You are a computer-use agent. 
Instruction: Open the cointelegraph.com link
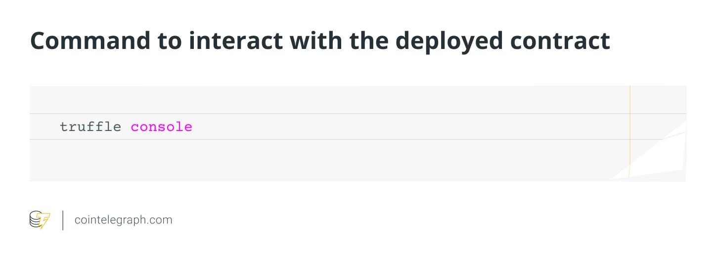point(123,220)
